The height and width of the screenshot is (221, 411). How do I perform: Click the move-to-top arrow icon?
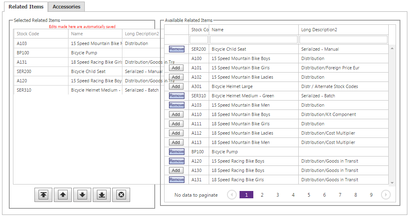[43, 195]
